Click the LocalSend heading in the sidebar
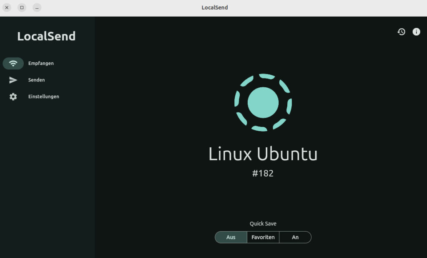This screenshot has width=427, height=258. point(46,36)
